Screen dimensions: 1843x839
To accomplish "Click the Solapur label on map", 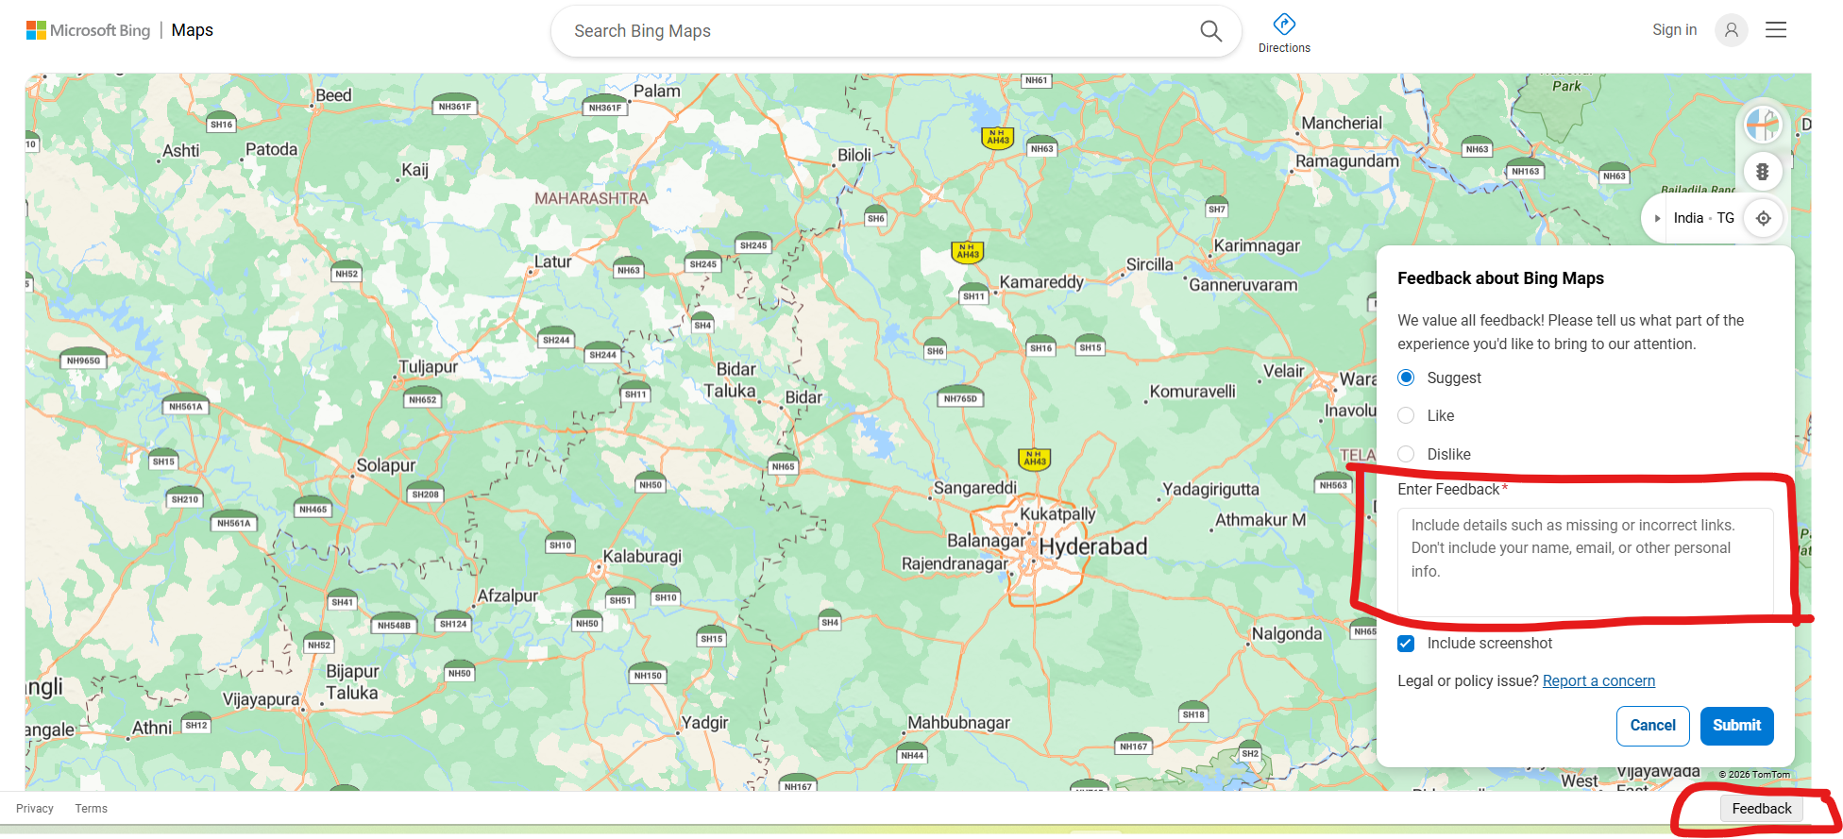I will (x=386, y=465).
